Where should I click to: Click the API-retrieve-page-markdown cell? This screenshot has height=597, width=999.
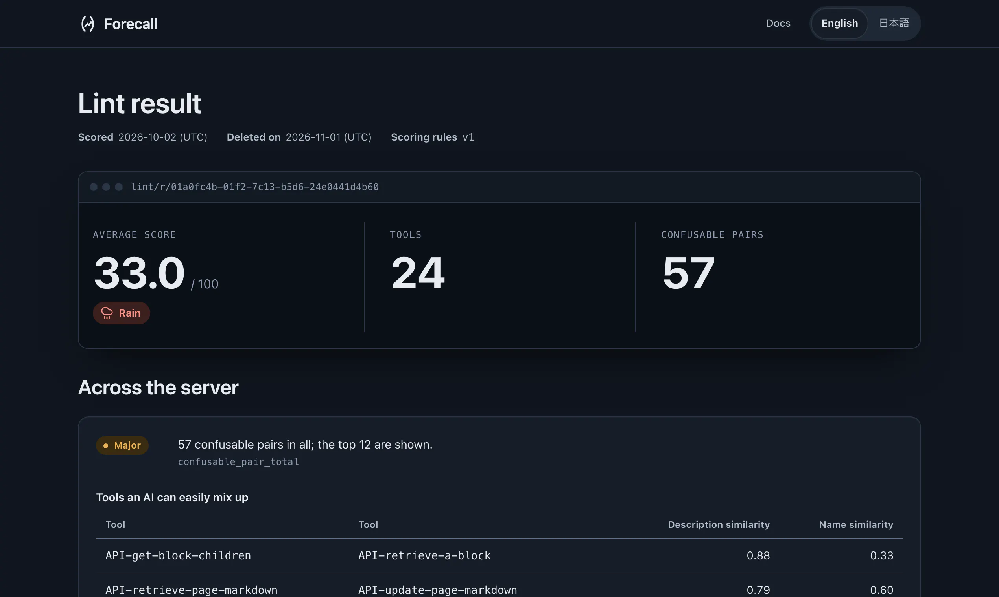click(191, 590)
